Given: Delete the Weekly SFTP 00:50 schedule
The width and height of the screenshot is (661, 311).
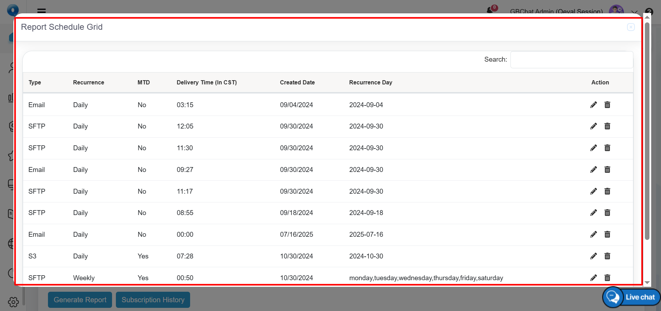Looking at the screenshot, I should tap(607, 278).
